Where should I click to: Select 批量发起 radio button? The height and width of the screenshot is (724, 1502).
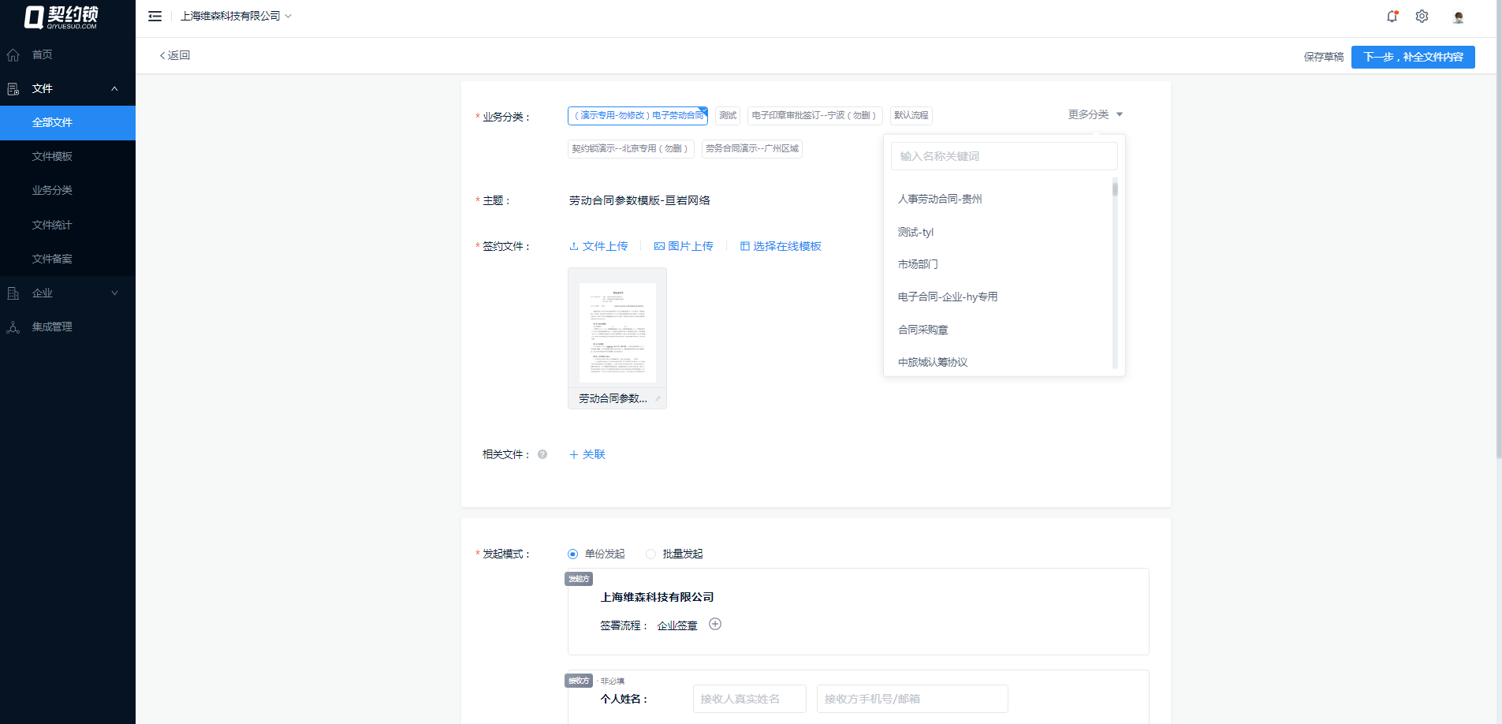coord(650,554)
